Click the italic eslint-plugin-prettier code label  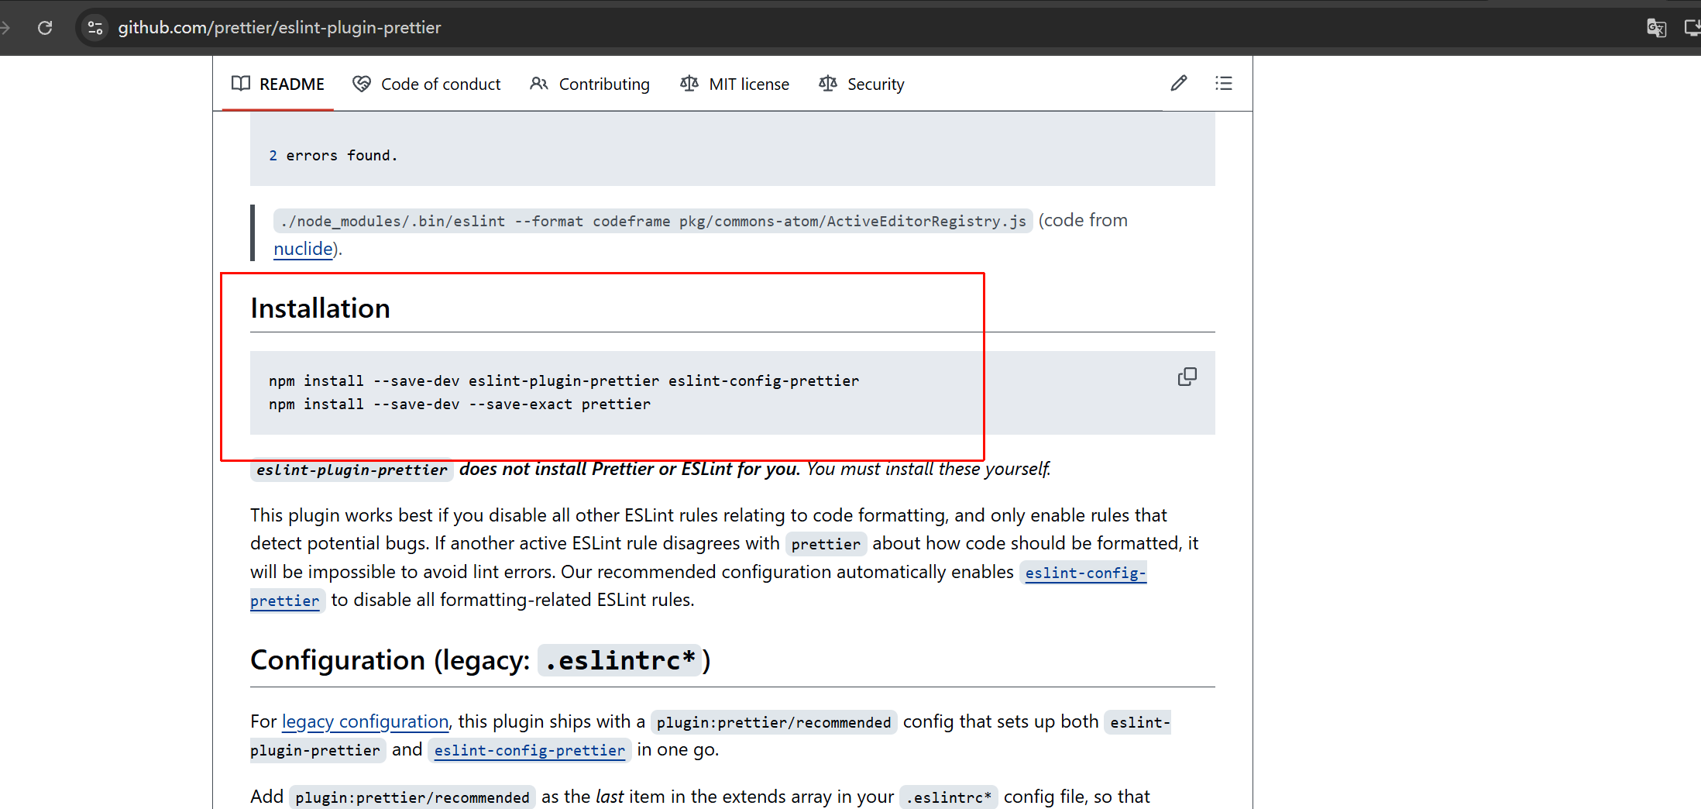coord(352,470)
